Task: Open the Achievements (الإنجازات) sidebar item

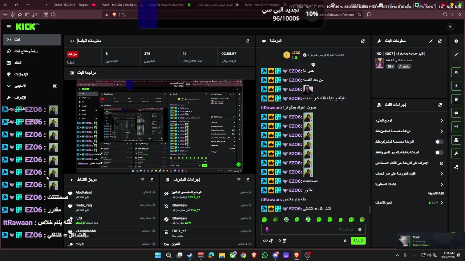Action: click(x=32, y=74)
